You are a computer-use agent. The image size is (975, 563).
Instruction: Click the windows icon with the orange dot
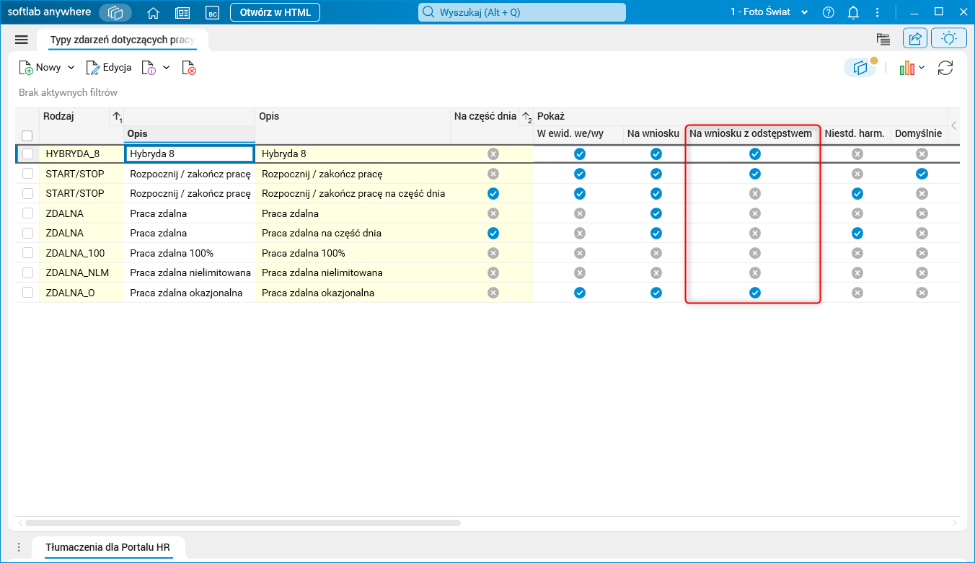(x=860, y=68)
